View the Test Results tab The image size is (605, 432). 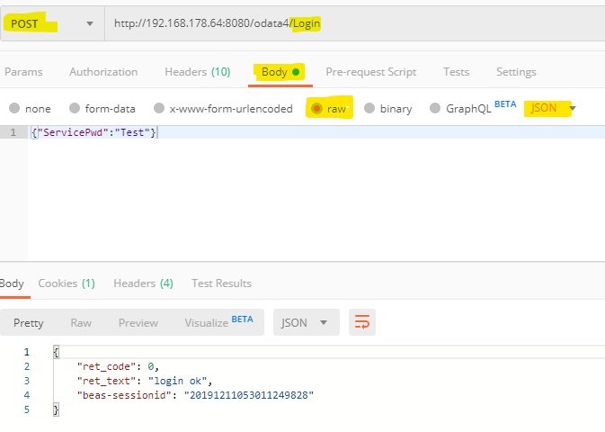click(x=221, y=283)
